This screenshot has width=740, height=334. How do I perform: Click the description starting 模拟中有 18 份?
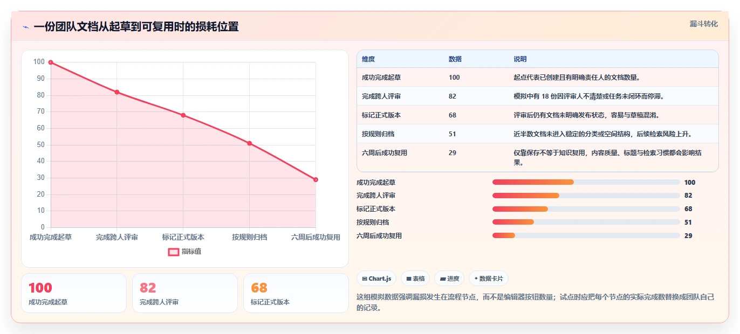click(589, 96)
